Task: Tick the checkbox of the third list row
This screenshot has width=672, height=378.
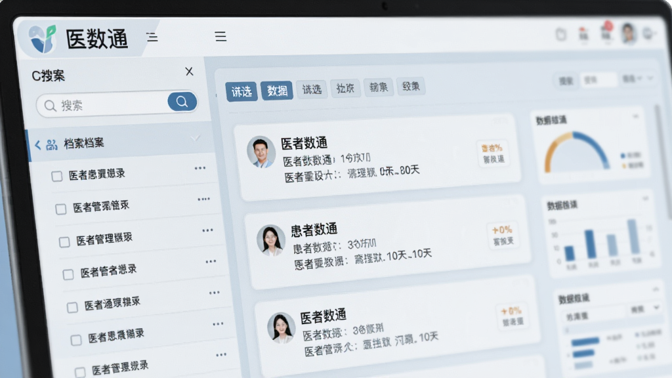Action: [64, 242]
